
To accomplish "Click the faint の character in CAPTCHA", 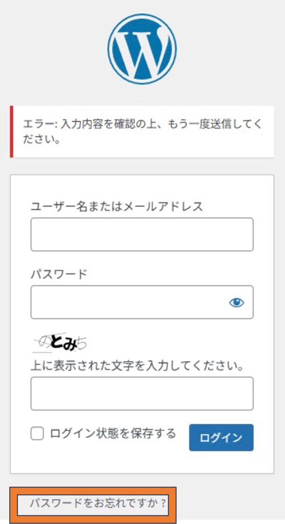I will click(44, 341).
